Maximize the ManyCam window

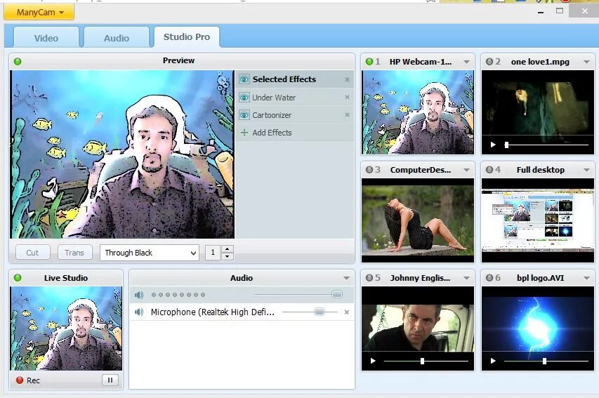(x=560, y=11)
